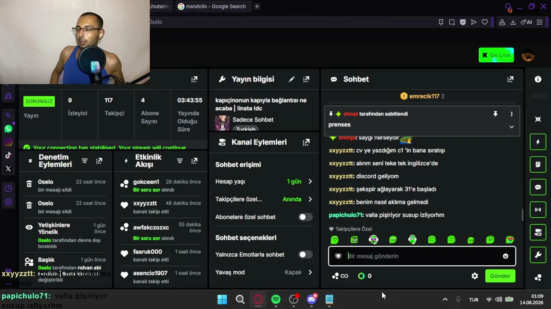551x309 pixels.
Task: Open filter menu for Denetim Eylemleri
Action: [85, 161]
